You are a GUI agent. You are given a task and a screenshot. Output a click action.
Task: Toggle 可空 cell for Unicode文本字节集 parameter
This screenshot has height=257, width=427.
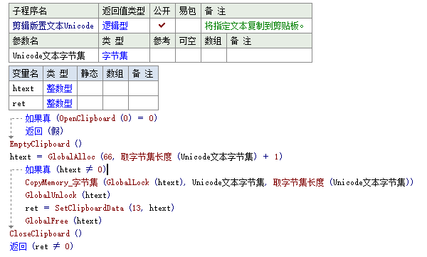[x=188, y=56]
